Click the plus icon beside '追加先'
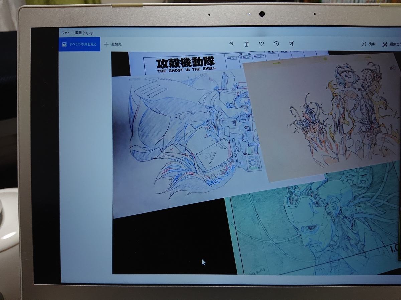Screen dimensions: 401x300 click(x=106, y=44)
